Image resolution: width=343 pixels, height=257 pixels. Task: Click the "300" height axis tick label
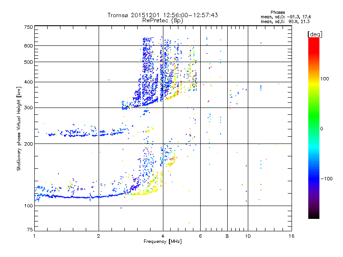pyautogui.click(x=28, y=108)
